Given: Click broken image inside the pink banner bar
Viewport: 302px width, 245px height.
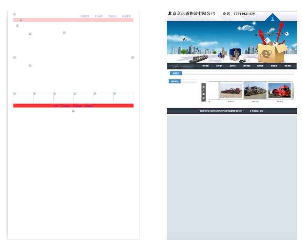Looking at the screenshot, I should (x=21, y=20).
